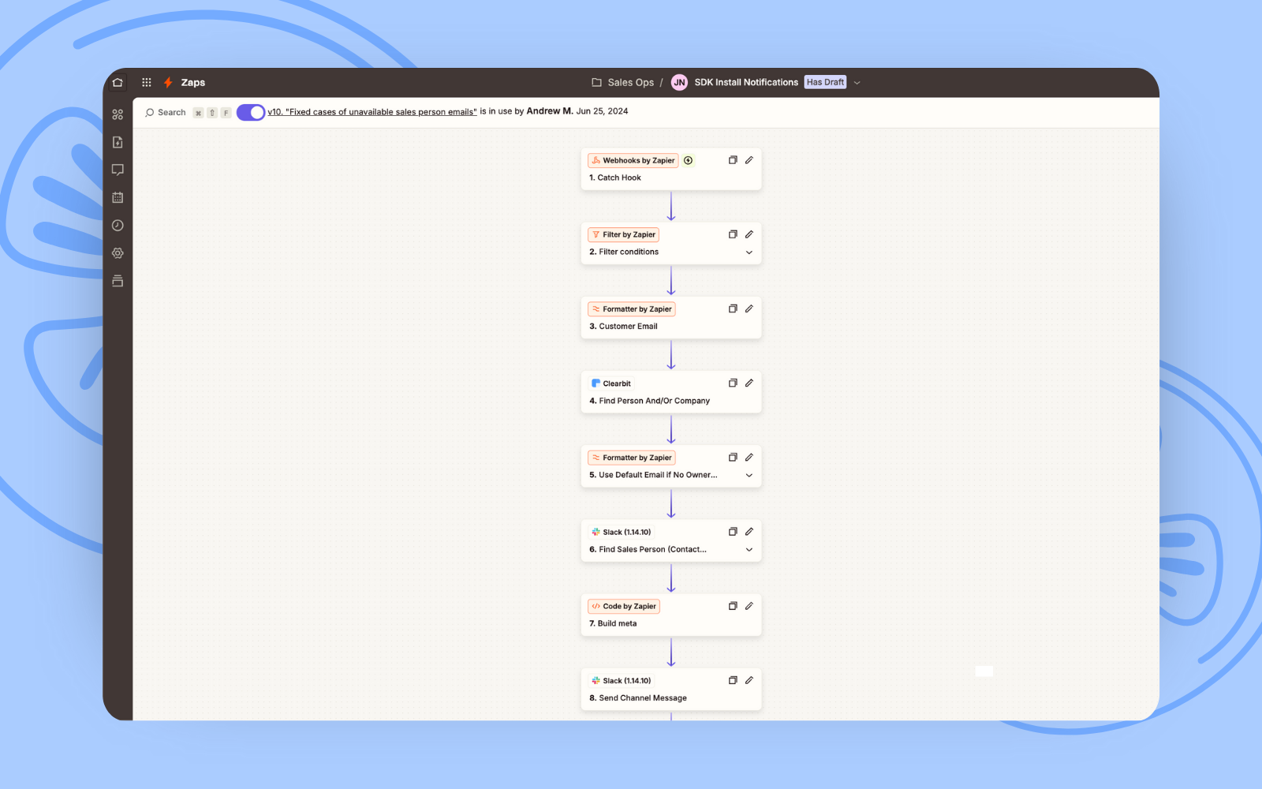Open the apps grid menu

147,82
